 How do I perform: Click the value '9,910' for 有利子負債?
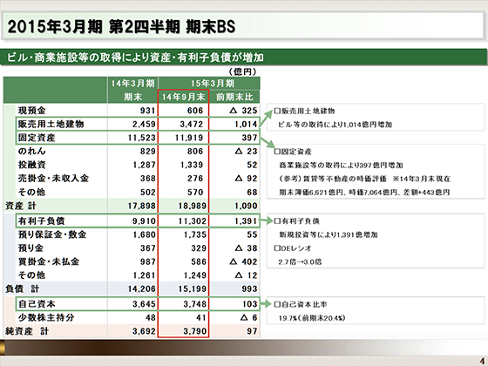point(144,221)
